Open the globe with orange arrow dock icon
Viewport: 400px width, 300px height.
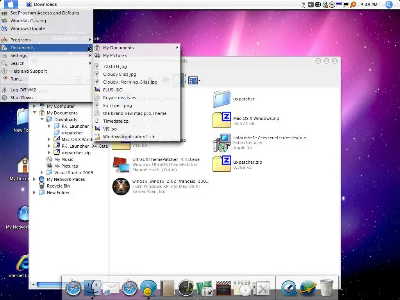point(308,288)
